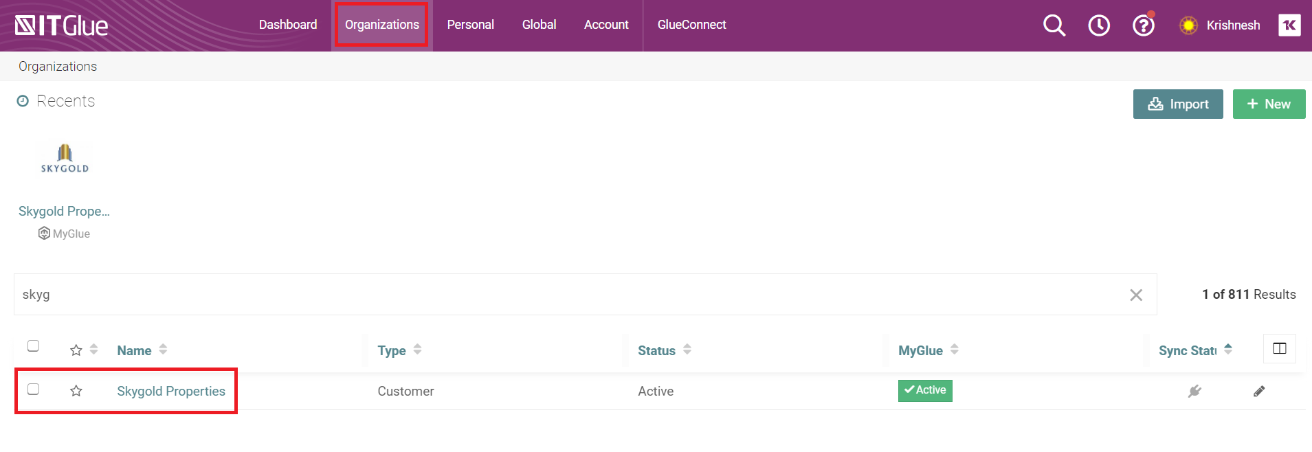Click the sync plug icon in Skygold row
Viewport: 1312px width, 452px height.
click(1194, 391)
